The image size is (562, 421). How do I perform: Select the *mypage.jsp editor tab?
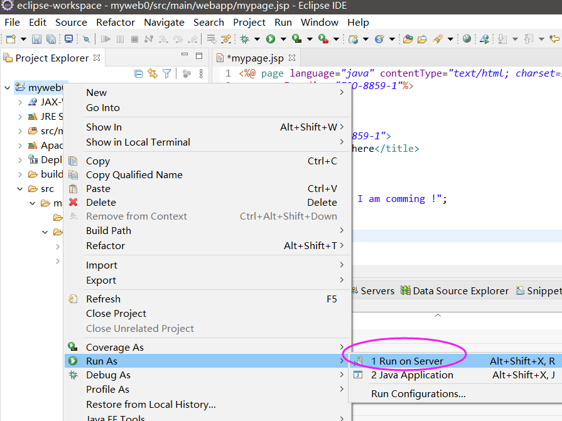[255, 58]
